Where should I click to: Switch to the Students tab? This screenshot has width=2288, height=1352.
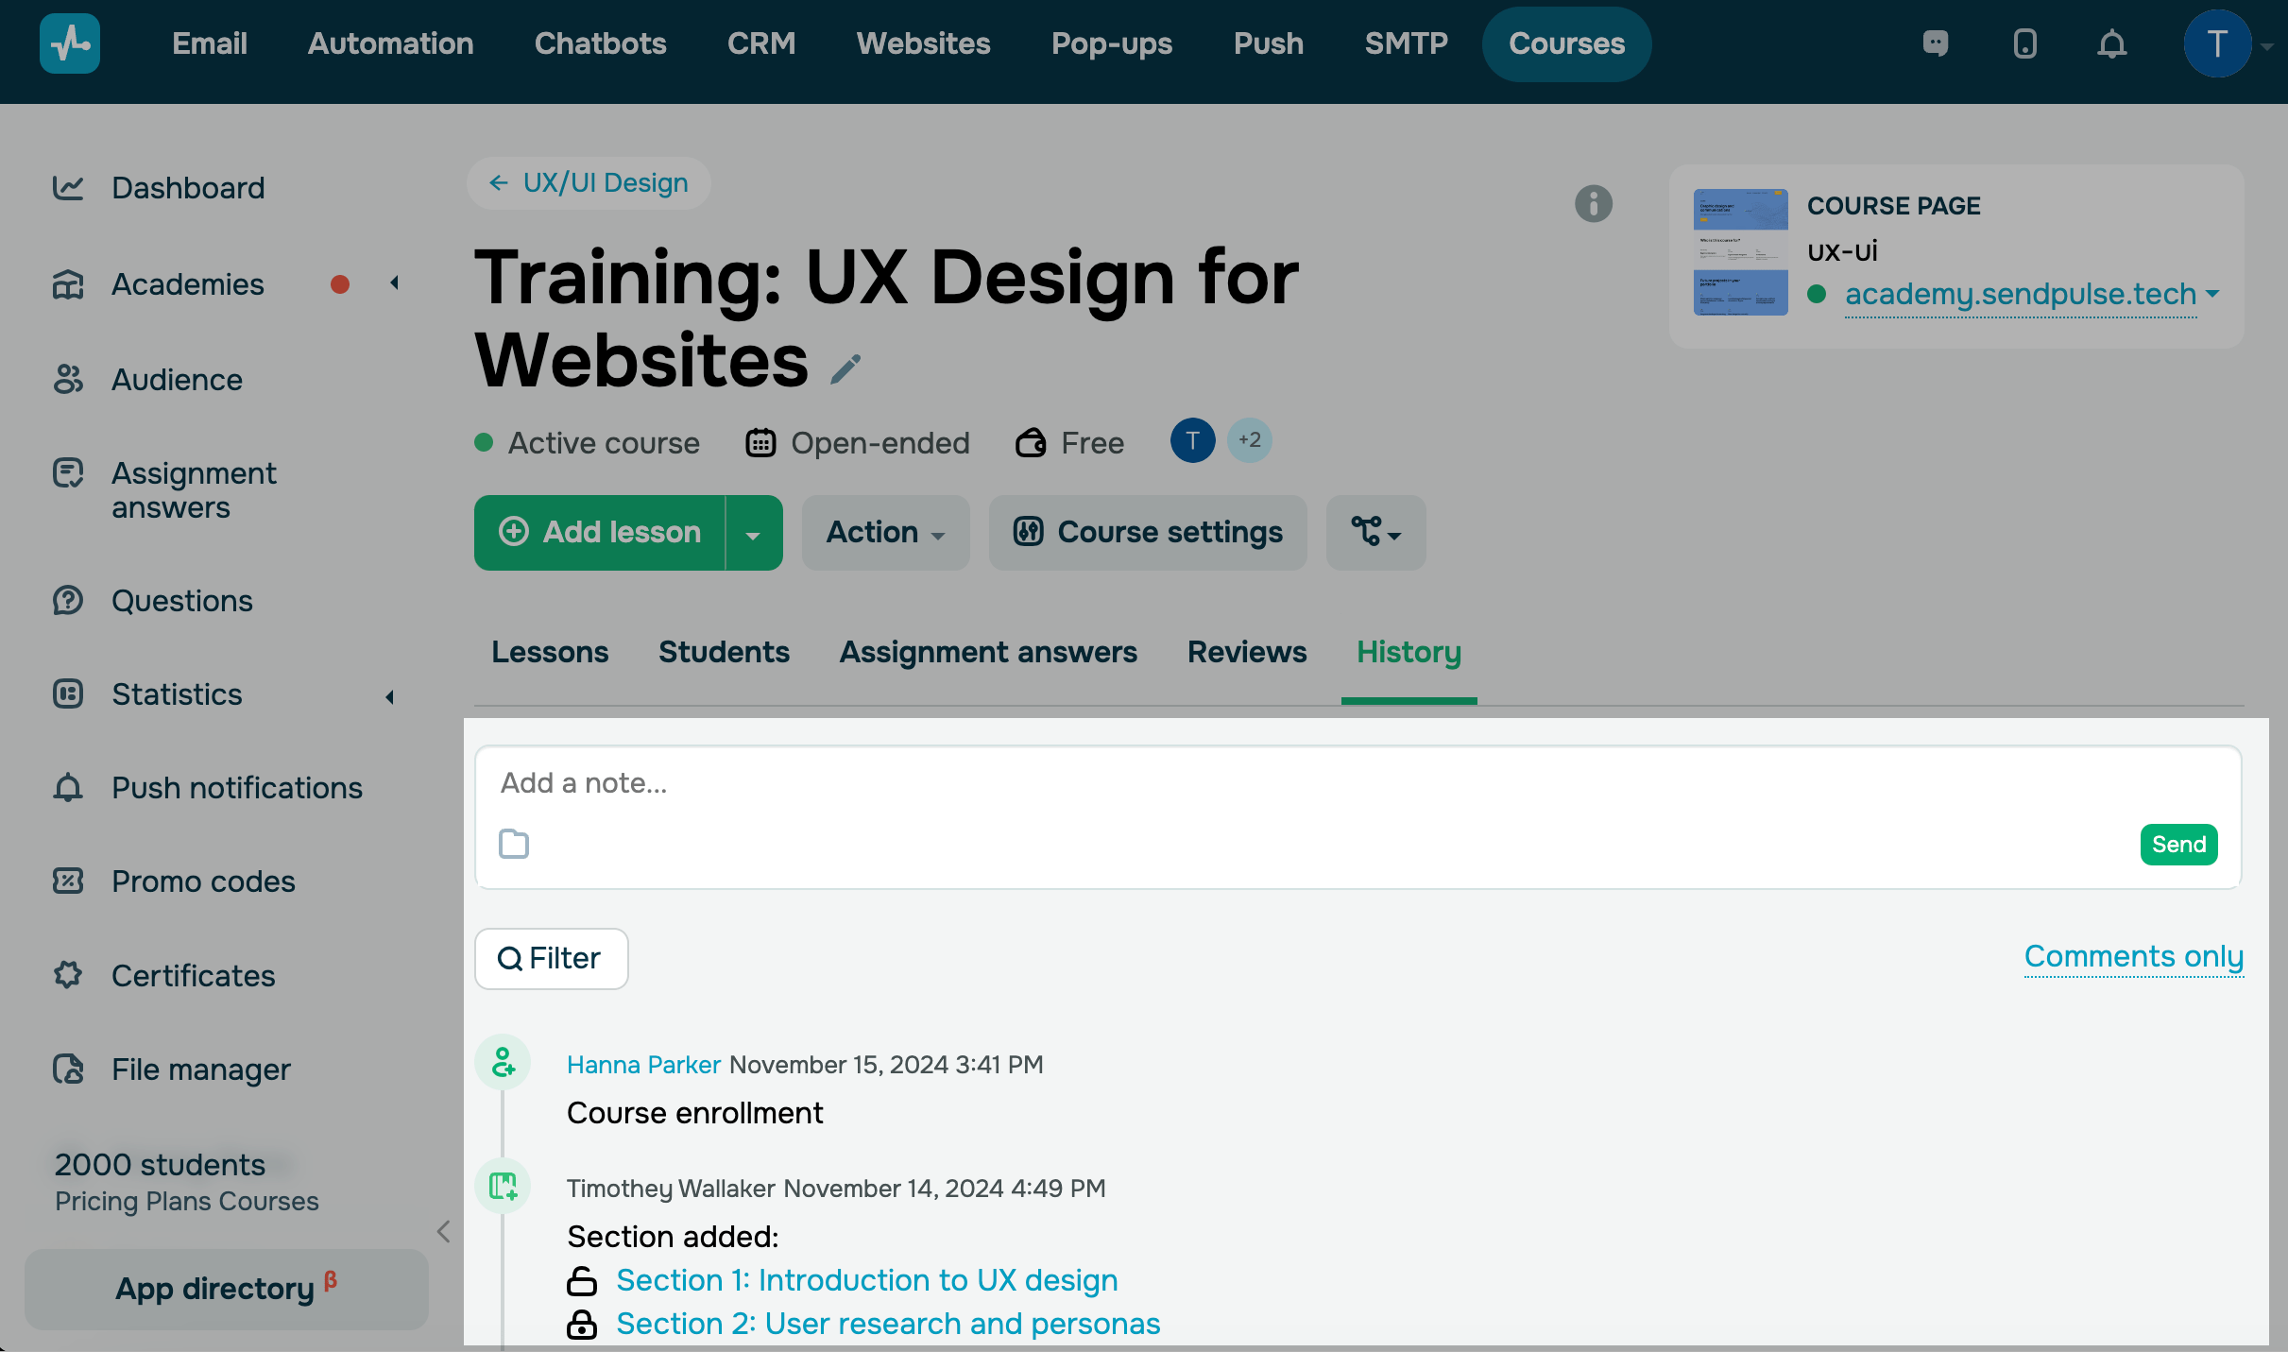(x=724, y=652)
